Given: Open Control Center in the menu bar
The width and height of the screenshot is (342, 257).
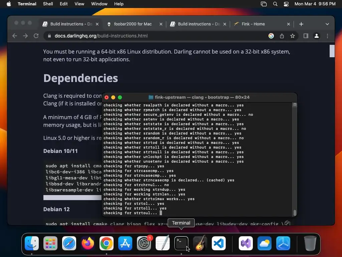Looking at the screenshot, I should point(286,4).
